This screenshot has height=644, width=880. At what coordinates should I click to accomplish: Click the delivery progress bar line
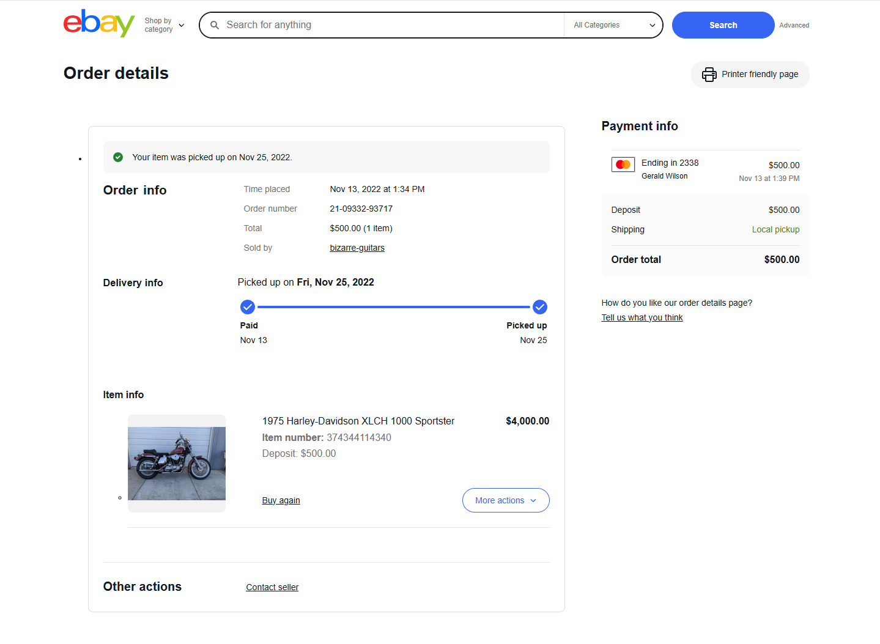[x=393, y=307]
